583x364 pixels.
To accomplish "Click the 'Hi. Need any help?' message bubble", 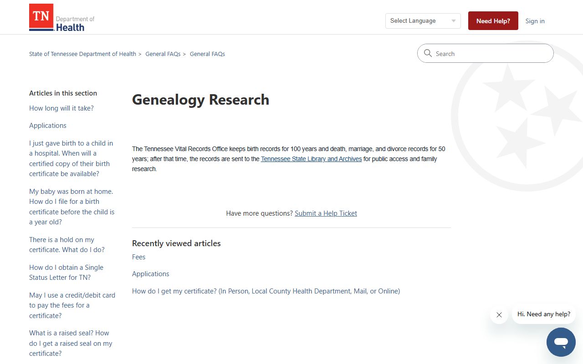I will coord(544,314).
